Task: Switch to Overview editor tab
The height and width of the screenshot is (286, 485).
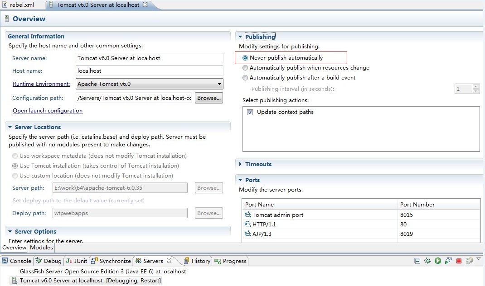Action: point(14,248)
